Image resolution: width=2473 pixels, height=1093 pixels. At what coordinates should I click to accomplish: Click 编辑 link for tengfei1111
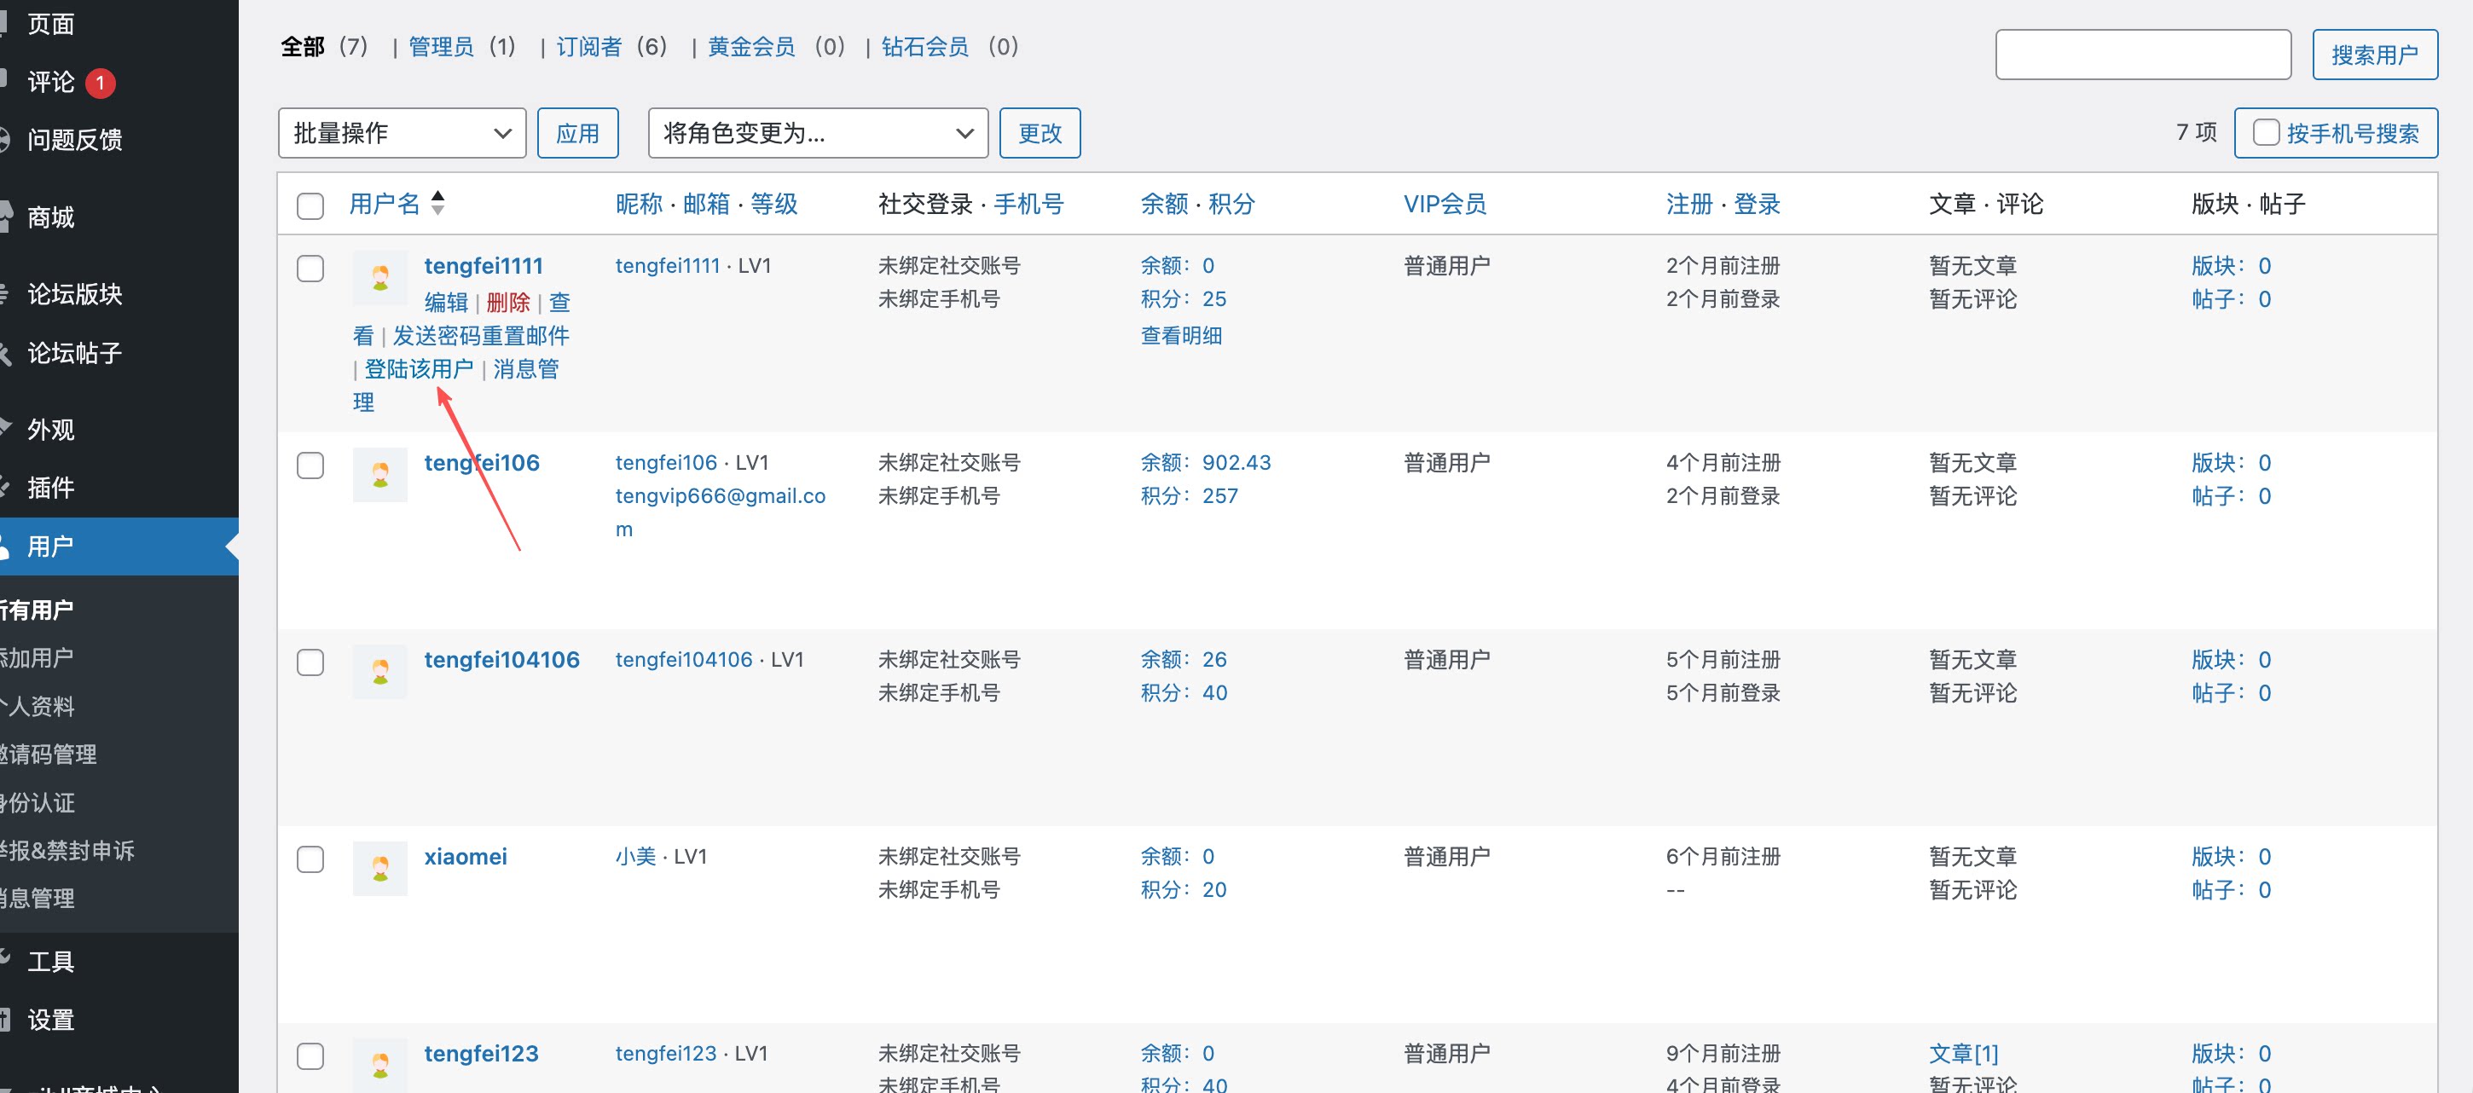point(446,303)
